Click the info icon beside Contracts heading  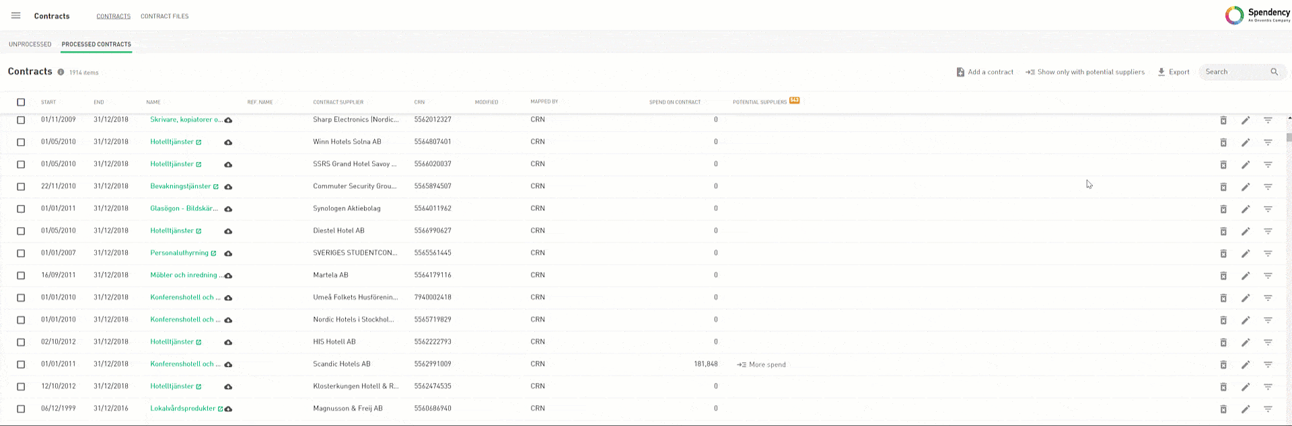(x=61, y=72)
